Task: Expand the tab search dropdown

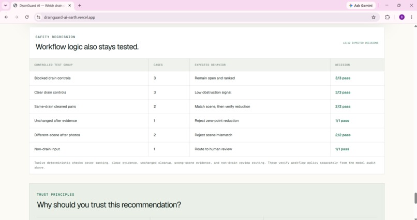Action: [5, 6]
